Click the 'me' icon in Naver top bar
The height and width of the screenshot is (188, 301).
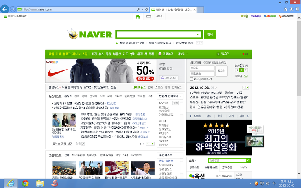click(x=159, y=17)
